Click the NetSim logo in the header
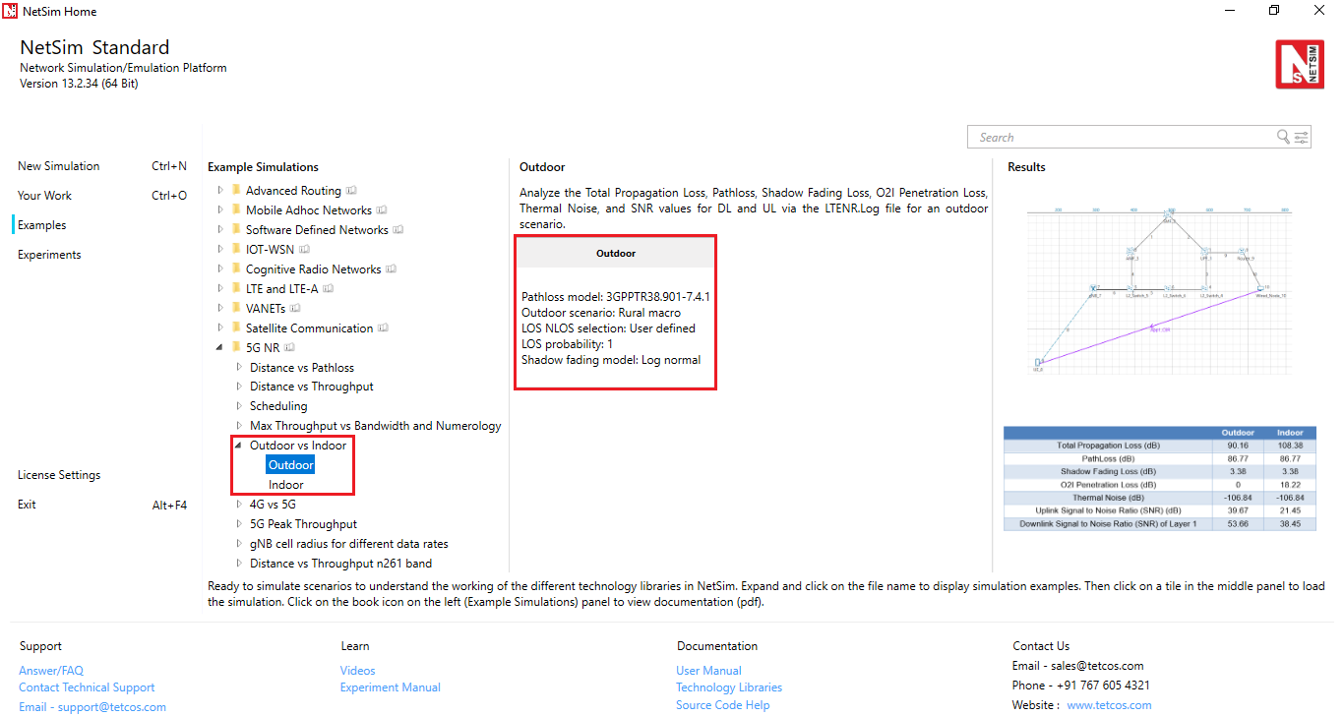 [1300, 65]
